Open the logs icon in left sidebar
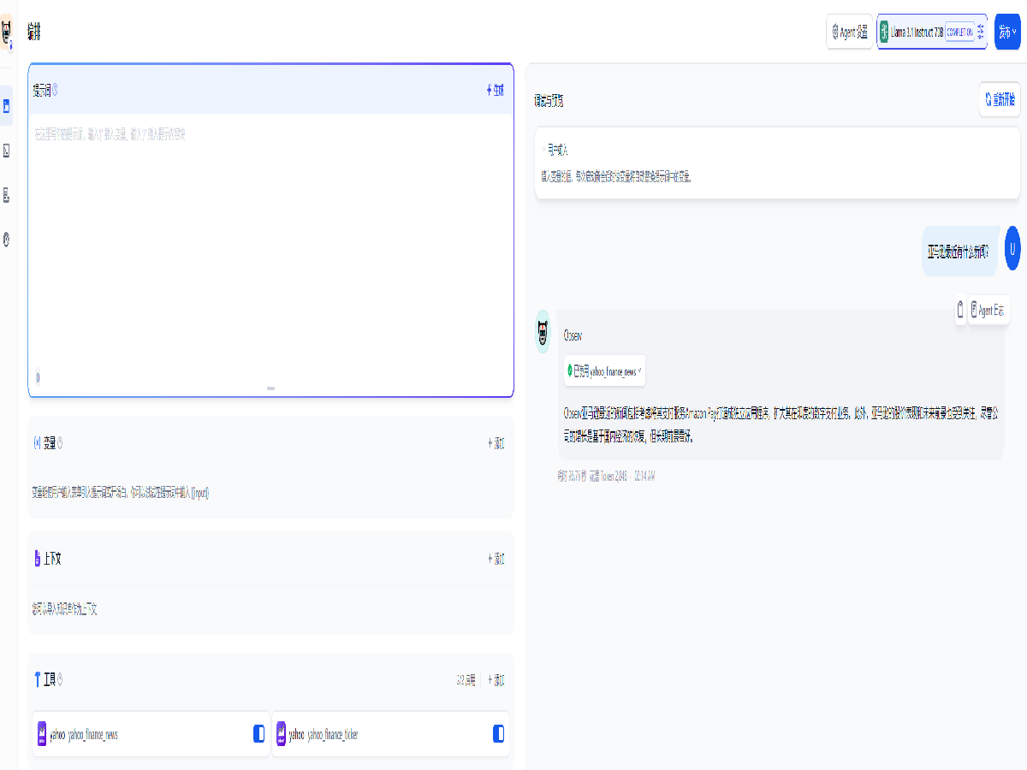This screenshot has width=1027, height=770. pos(7,195)
